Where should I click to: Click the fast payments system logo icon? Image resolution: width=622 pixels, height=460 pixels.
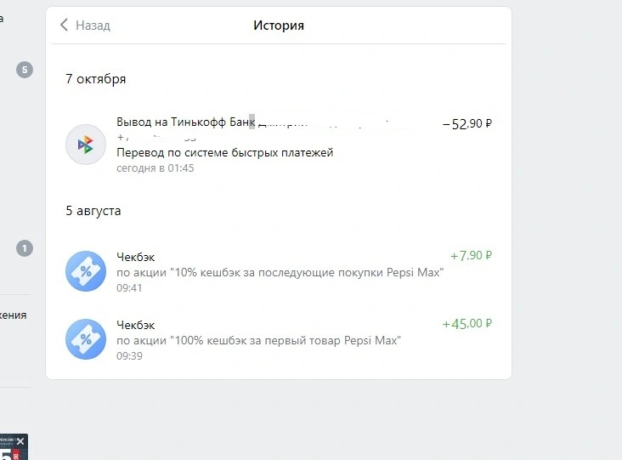pos(86,145)
